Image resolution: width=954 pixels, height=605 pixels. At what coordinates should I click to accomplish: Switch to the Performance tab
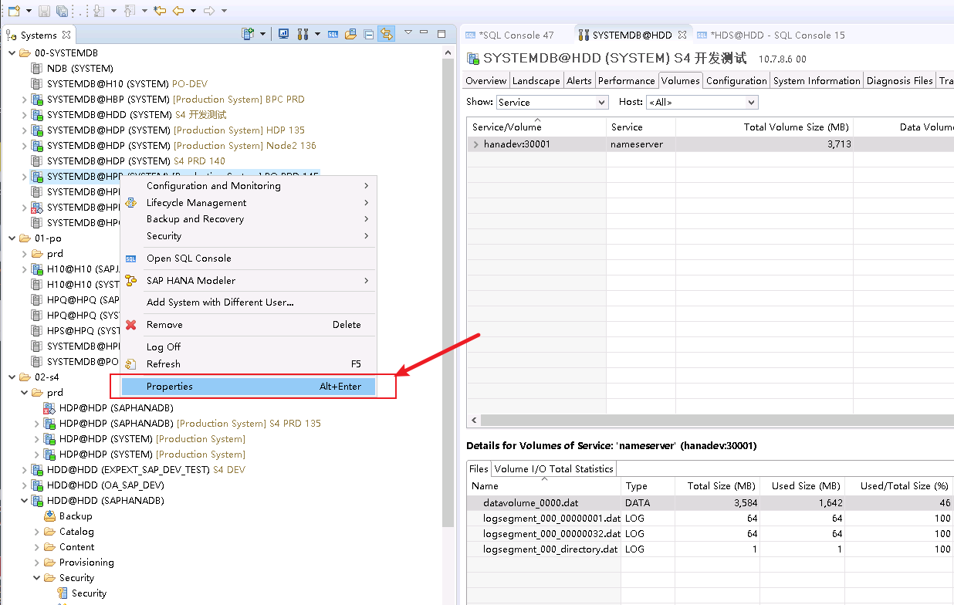point(626,80)
